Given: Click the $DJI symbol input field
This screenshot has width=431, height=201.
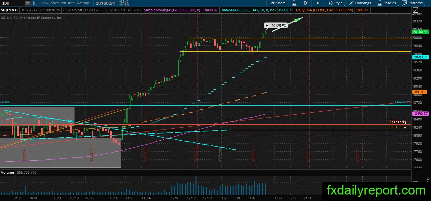Looking at the screenshot, I should 12,3.
